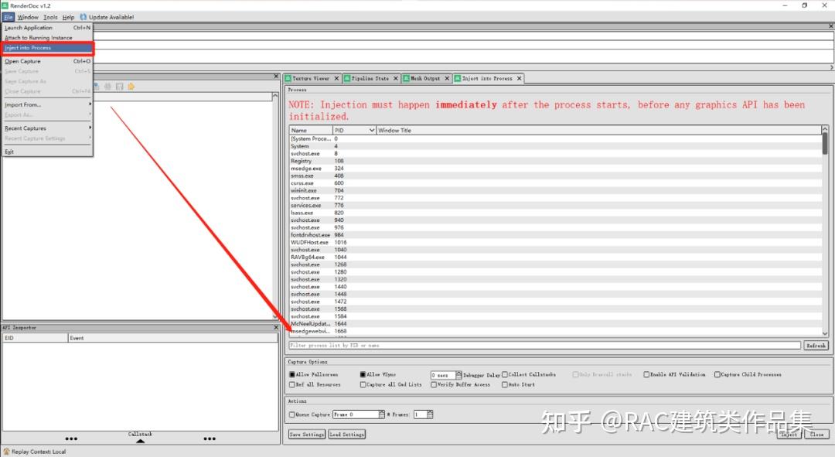Enable the Collect Callstacks option
835x457 pixels.
coord(505,374)
